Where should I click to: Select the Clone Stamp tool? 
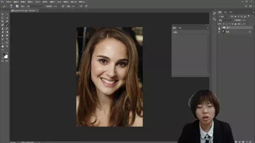click(2, 29)
